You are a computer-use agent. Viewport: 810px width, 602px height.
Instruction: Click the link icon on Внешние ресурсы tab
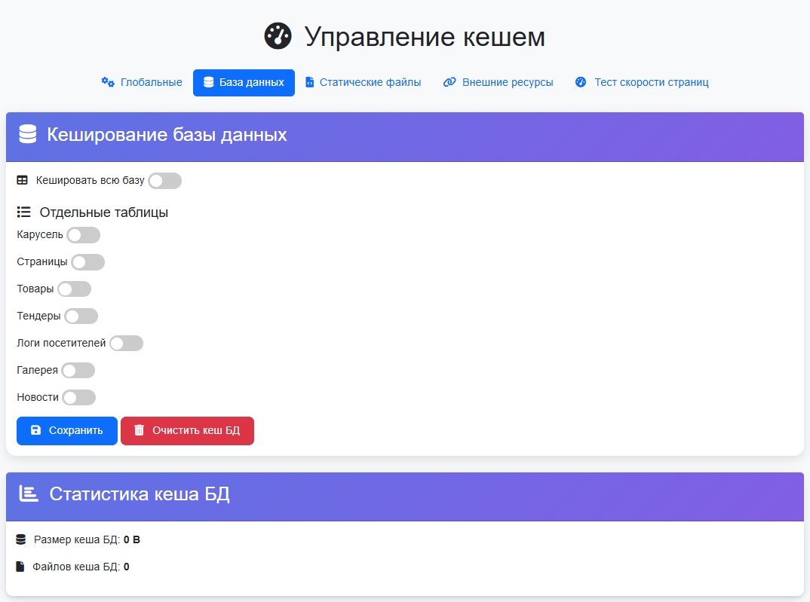pyautogui.click(x=451, y=82)
